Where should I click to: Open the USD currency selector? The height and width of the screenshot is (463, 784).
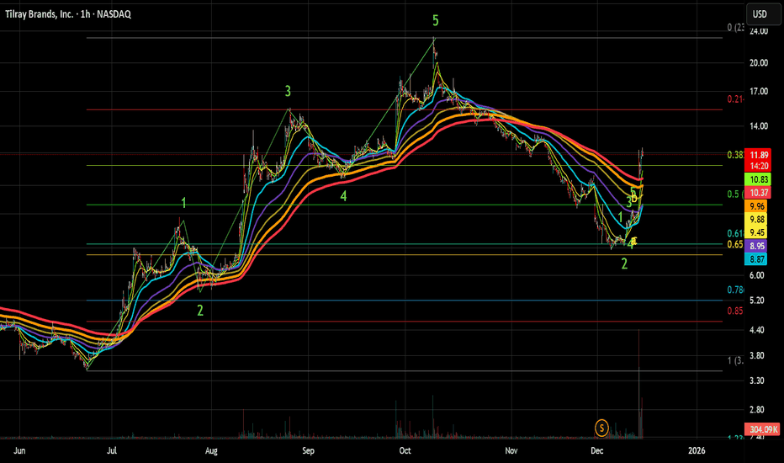click(760, 14)
